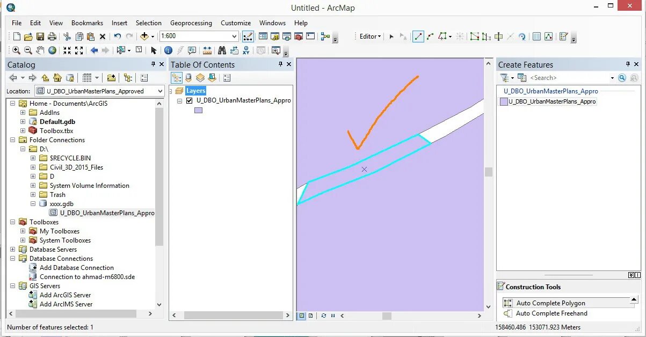The image size is (646, 337).
Task: Click the Add Data icon
Action: click(x=144, y=36)
